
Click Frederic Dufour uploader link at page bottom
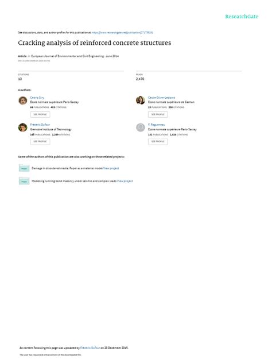(x=90, y=347)
